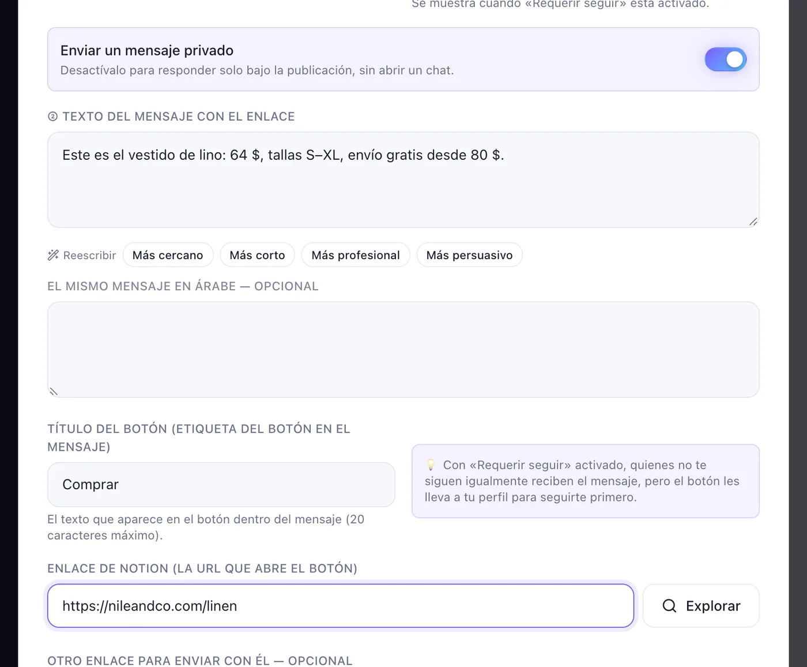Select the 'Más persuasivo' rewrite chip

point(469,255)
